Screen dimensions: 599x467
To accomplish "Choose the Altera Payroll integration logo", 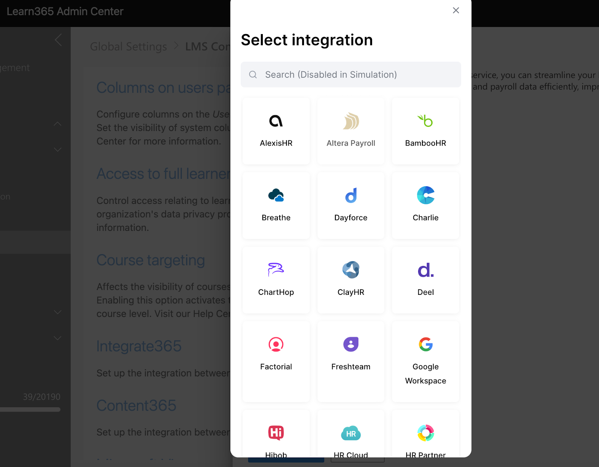I will [351, 121].
